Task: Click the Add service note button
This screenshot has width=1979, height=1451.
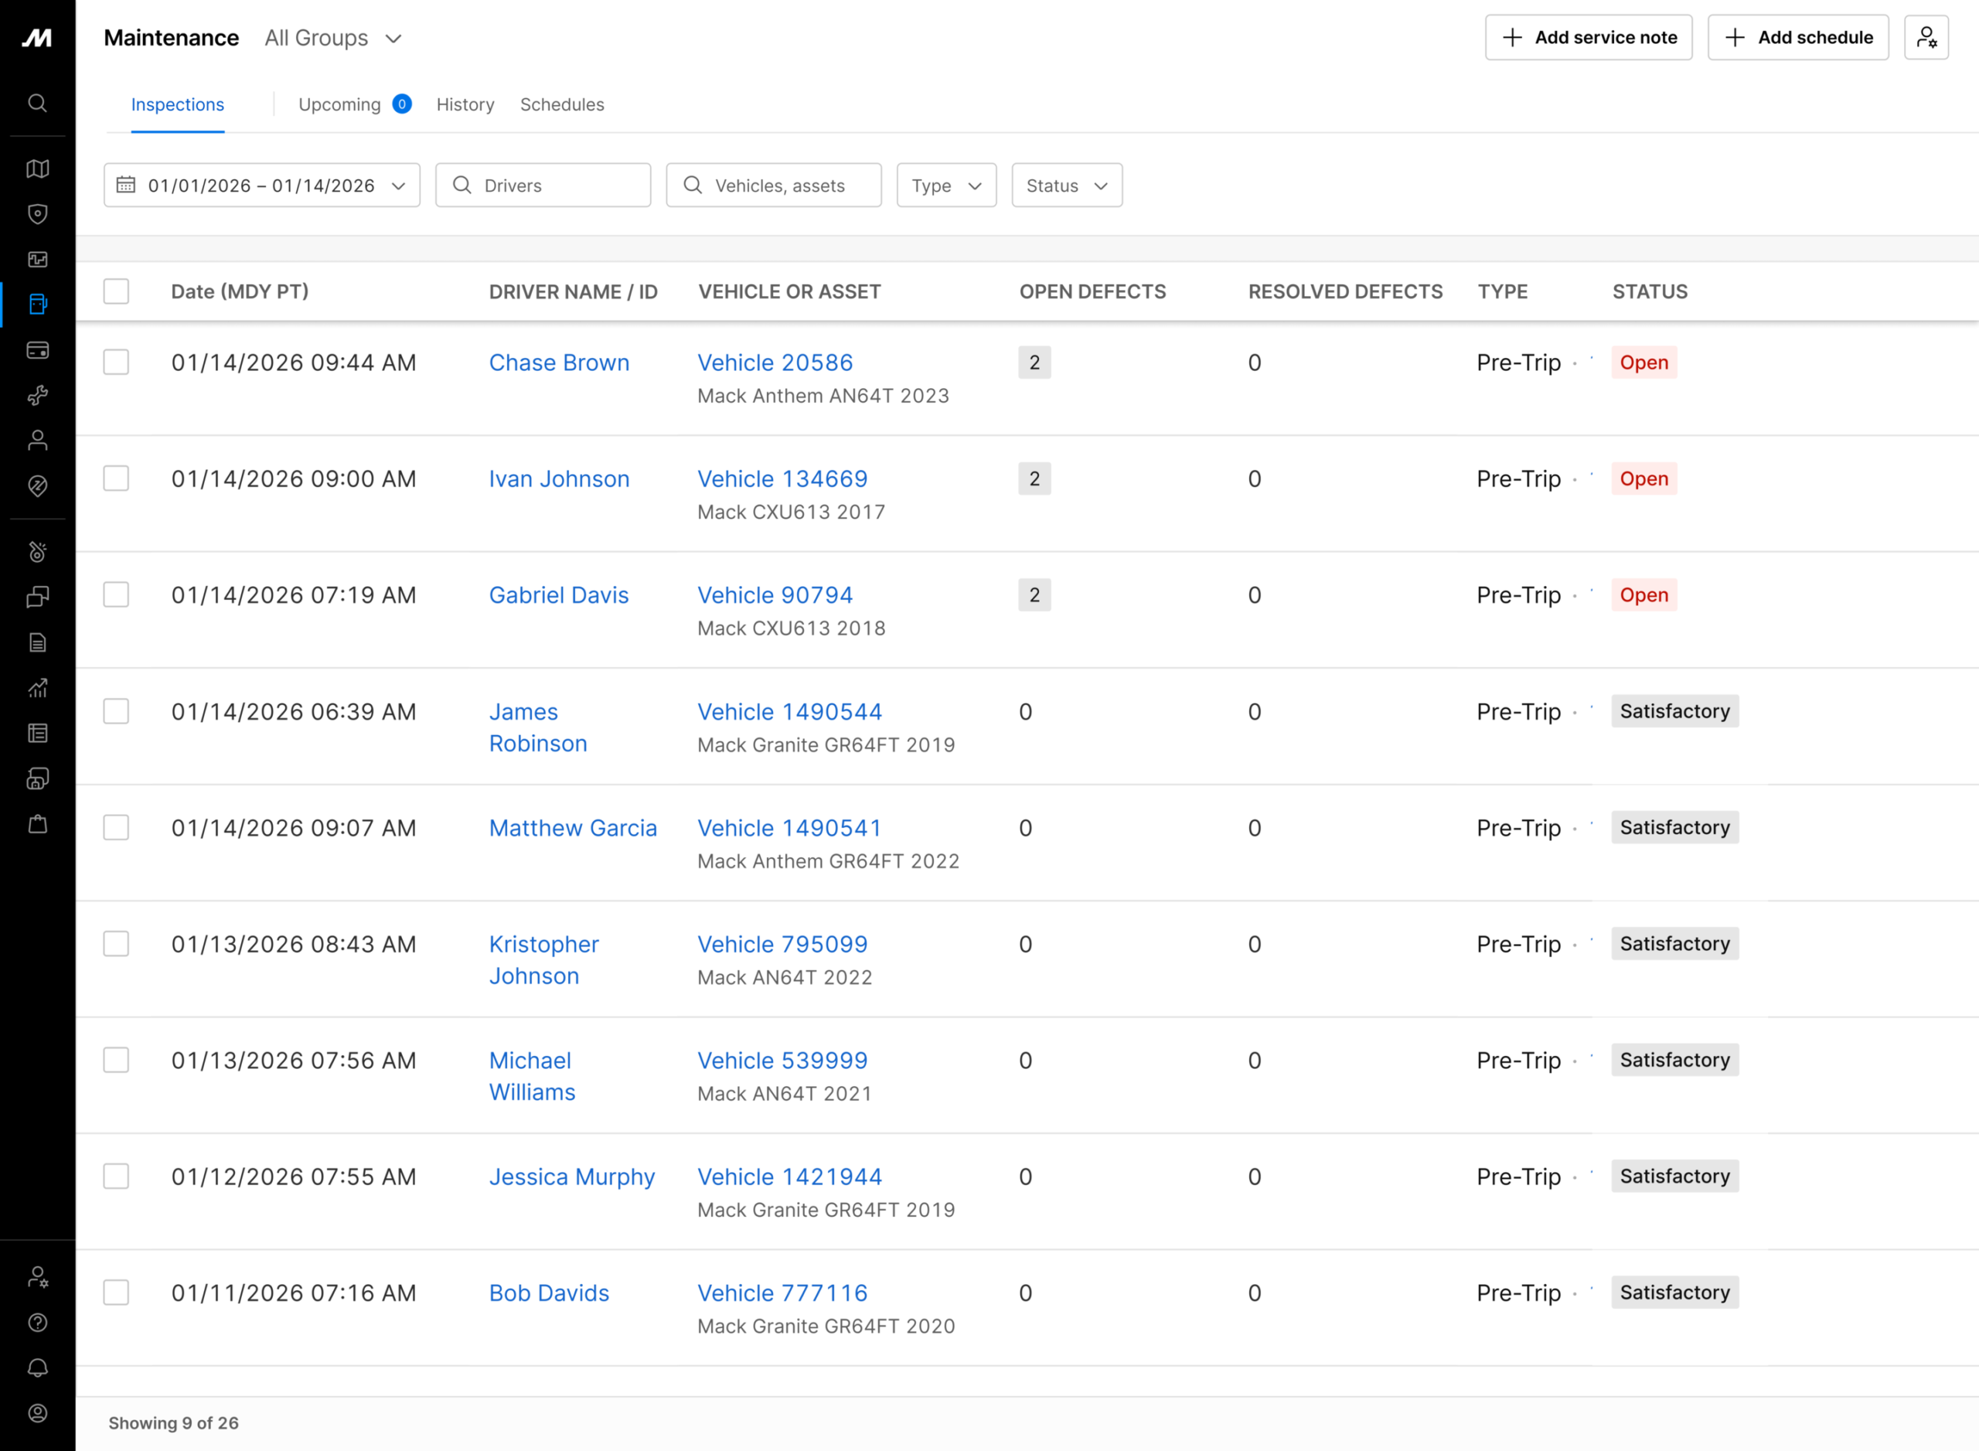Action: pos(1588,38)
